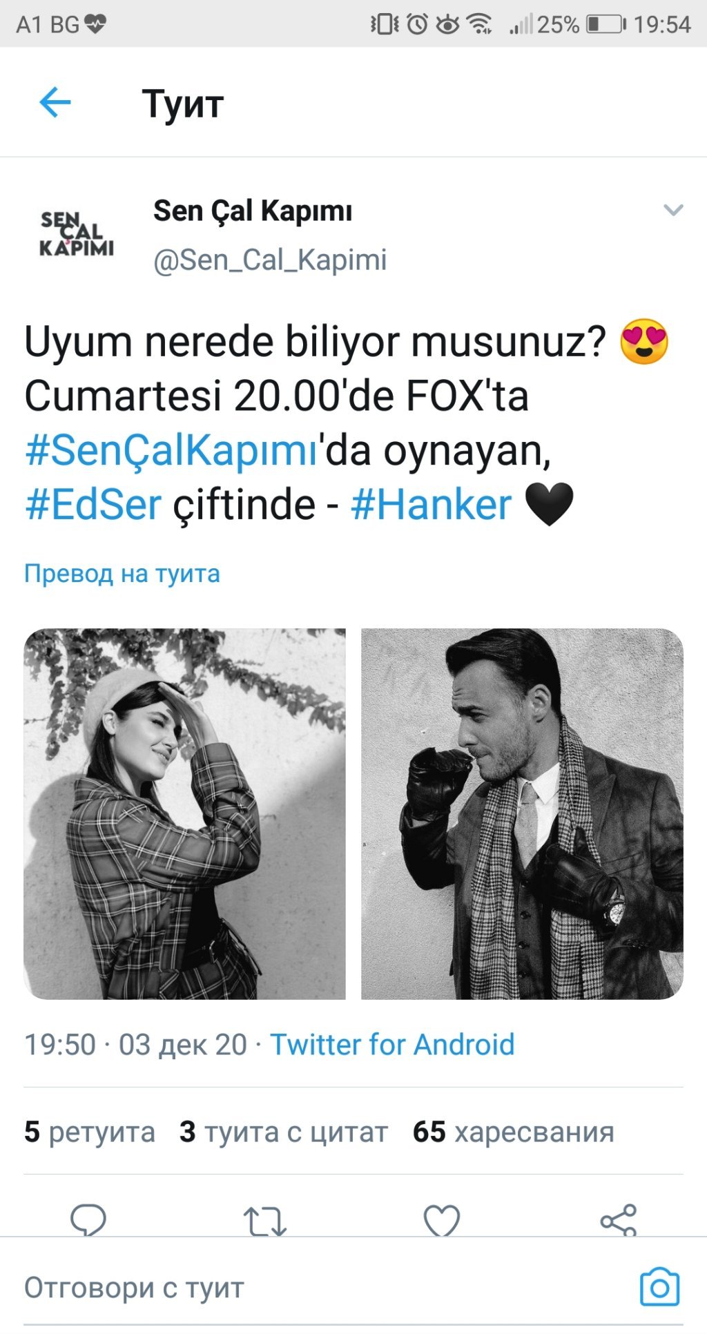Screen dimensions: 707x1334
Task: Tap the reply speech bubble icon
Action: coord(88,1221)
